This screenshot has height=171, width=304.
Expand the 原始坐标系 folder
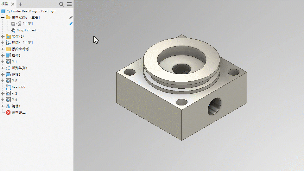pyautogui.click(x=3, y=49)
